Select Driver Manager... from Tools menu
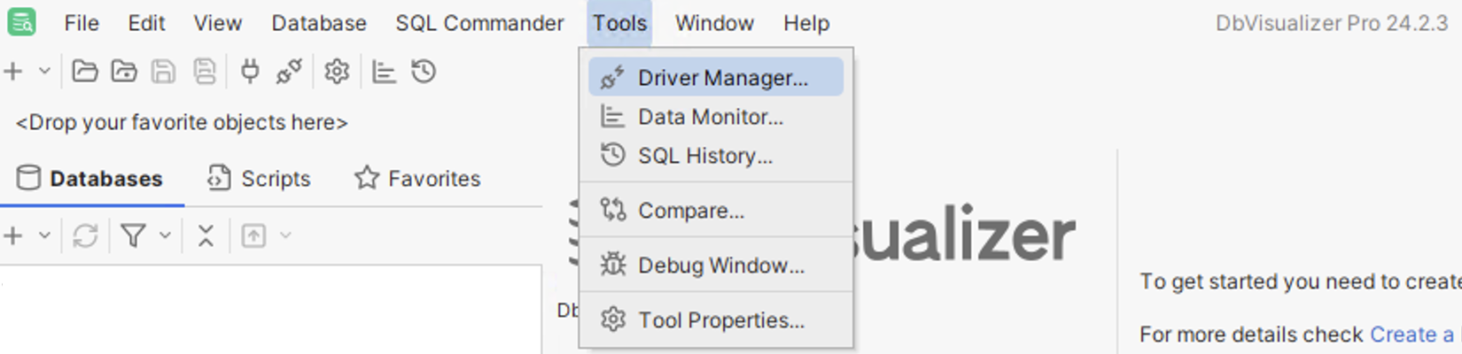The image size is (1462, 354). pos(716,77)
